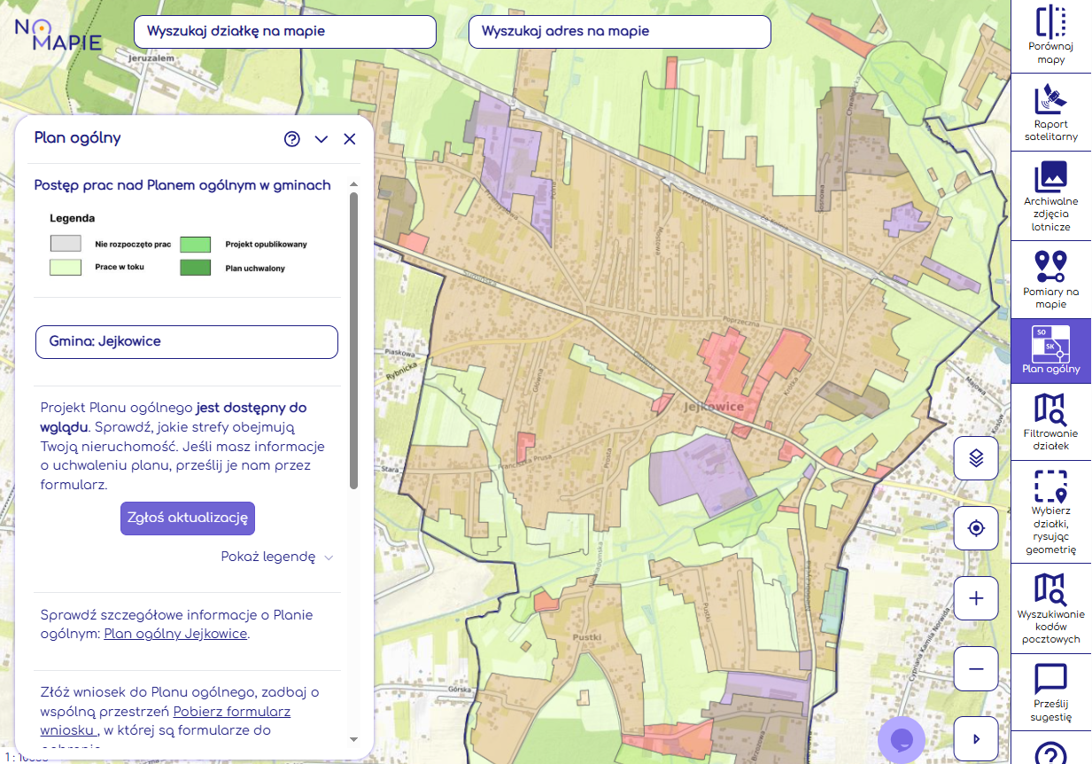This screenshot has height=764, width=1092.
Task: Open the help icon in Plan ogólny panel
Action: coord(292,139)
